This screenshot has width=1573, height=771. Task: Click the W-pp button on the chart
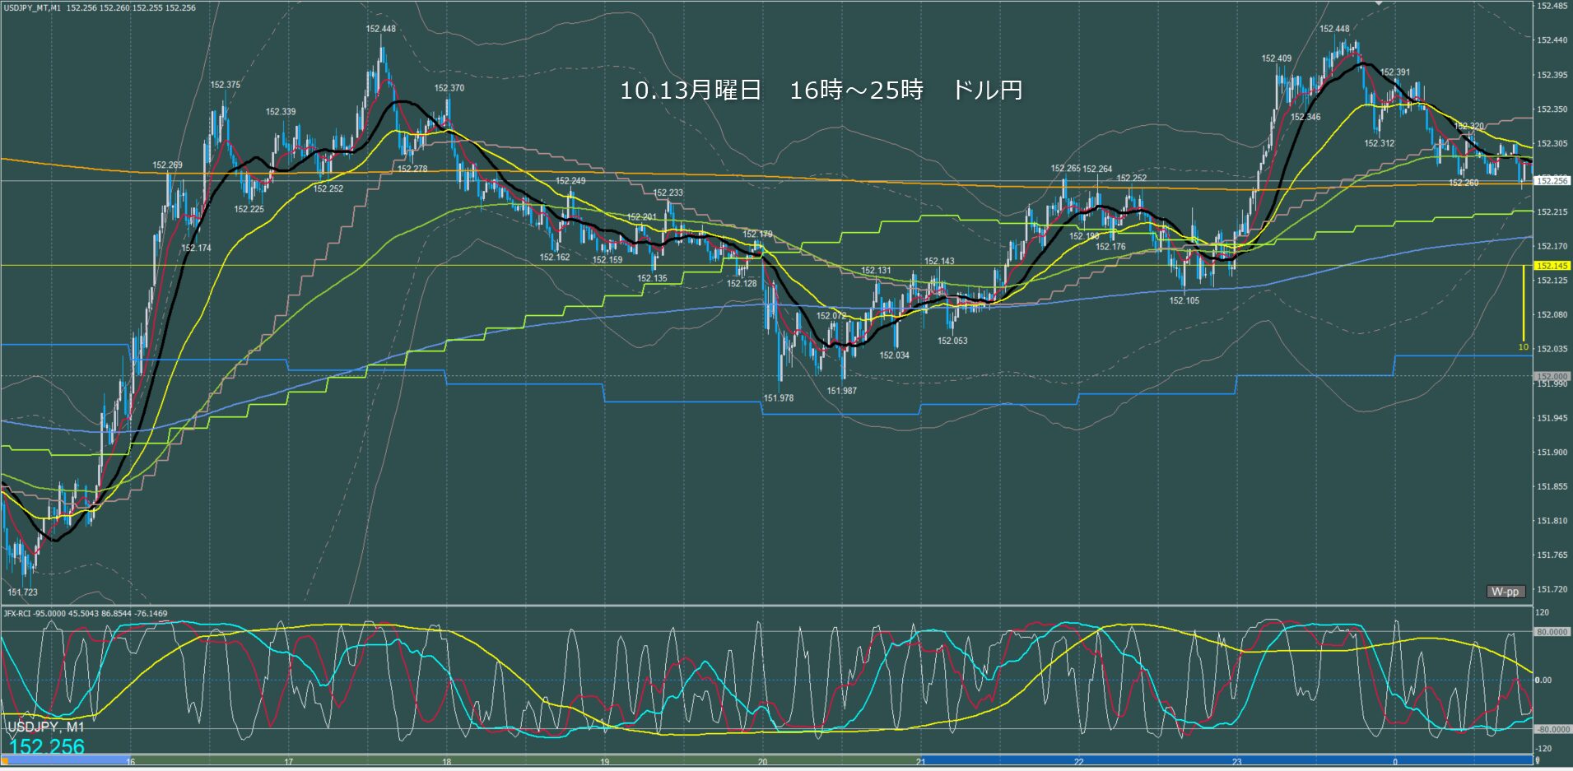pyautogui.click(x=1506, y=592)
